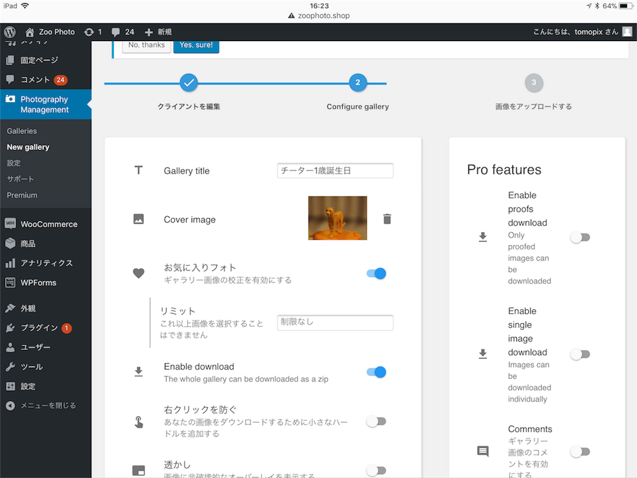Enable the 右クリックを防ぐ toggle

click(376, 421)
